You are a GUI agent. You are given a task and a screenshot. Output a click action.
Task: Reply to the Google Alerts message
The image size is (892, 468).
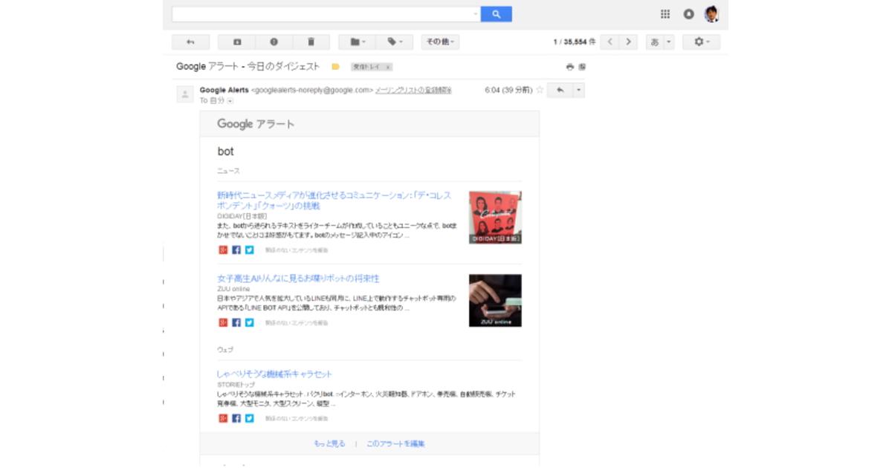pyautogui.click(x=560, y=90)
